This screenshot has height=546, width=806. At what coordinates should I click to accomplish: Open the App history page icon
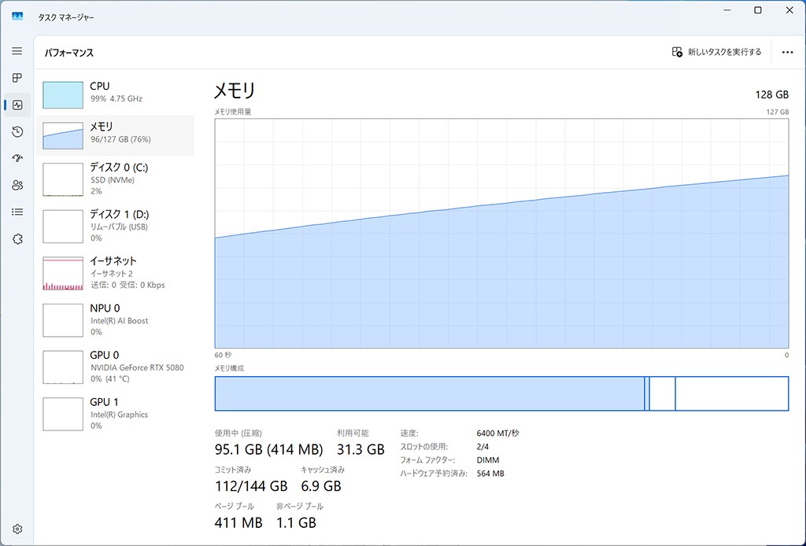click(17, 131)
